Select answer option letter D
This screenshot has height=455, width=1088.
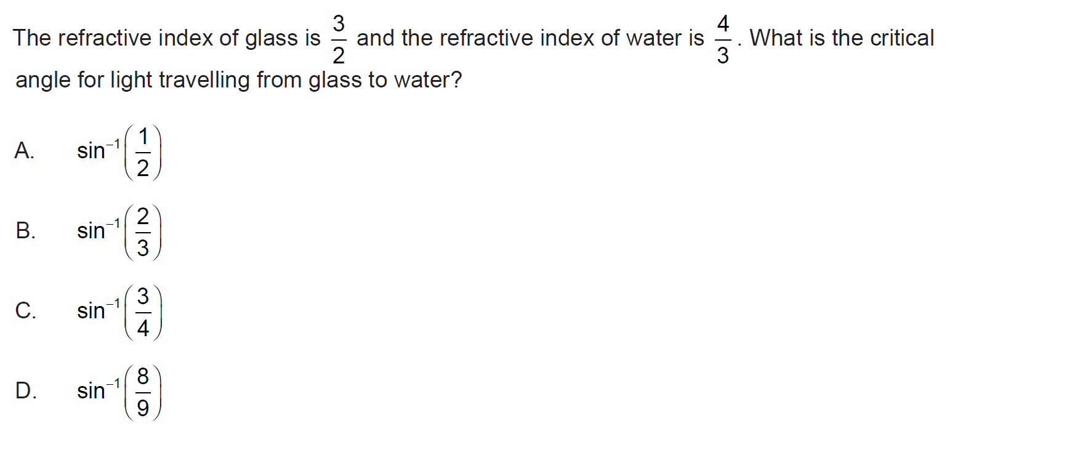pyautogui.click(x=26, y=390)
